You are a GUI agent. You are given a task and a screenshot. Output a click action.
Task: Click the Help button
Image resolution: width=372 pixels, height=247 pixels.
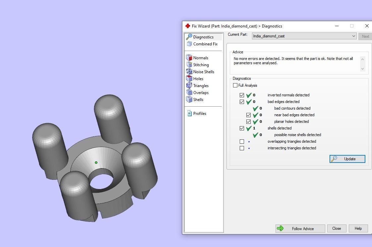[x=358, y=228]
